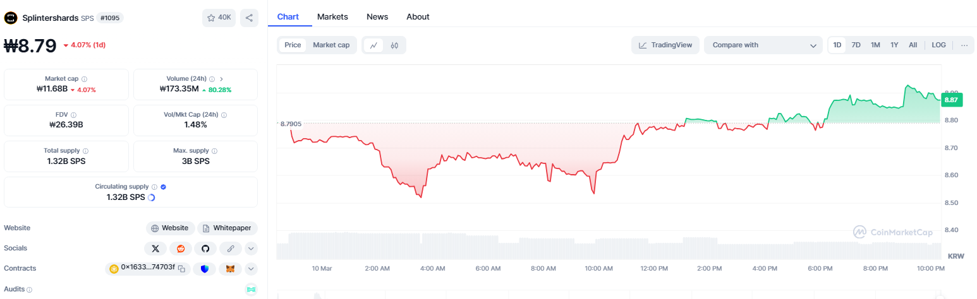The image size is (977, 299).
Task: Switch to the News tab
Action: (377, 16)
